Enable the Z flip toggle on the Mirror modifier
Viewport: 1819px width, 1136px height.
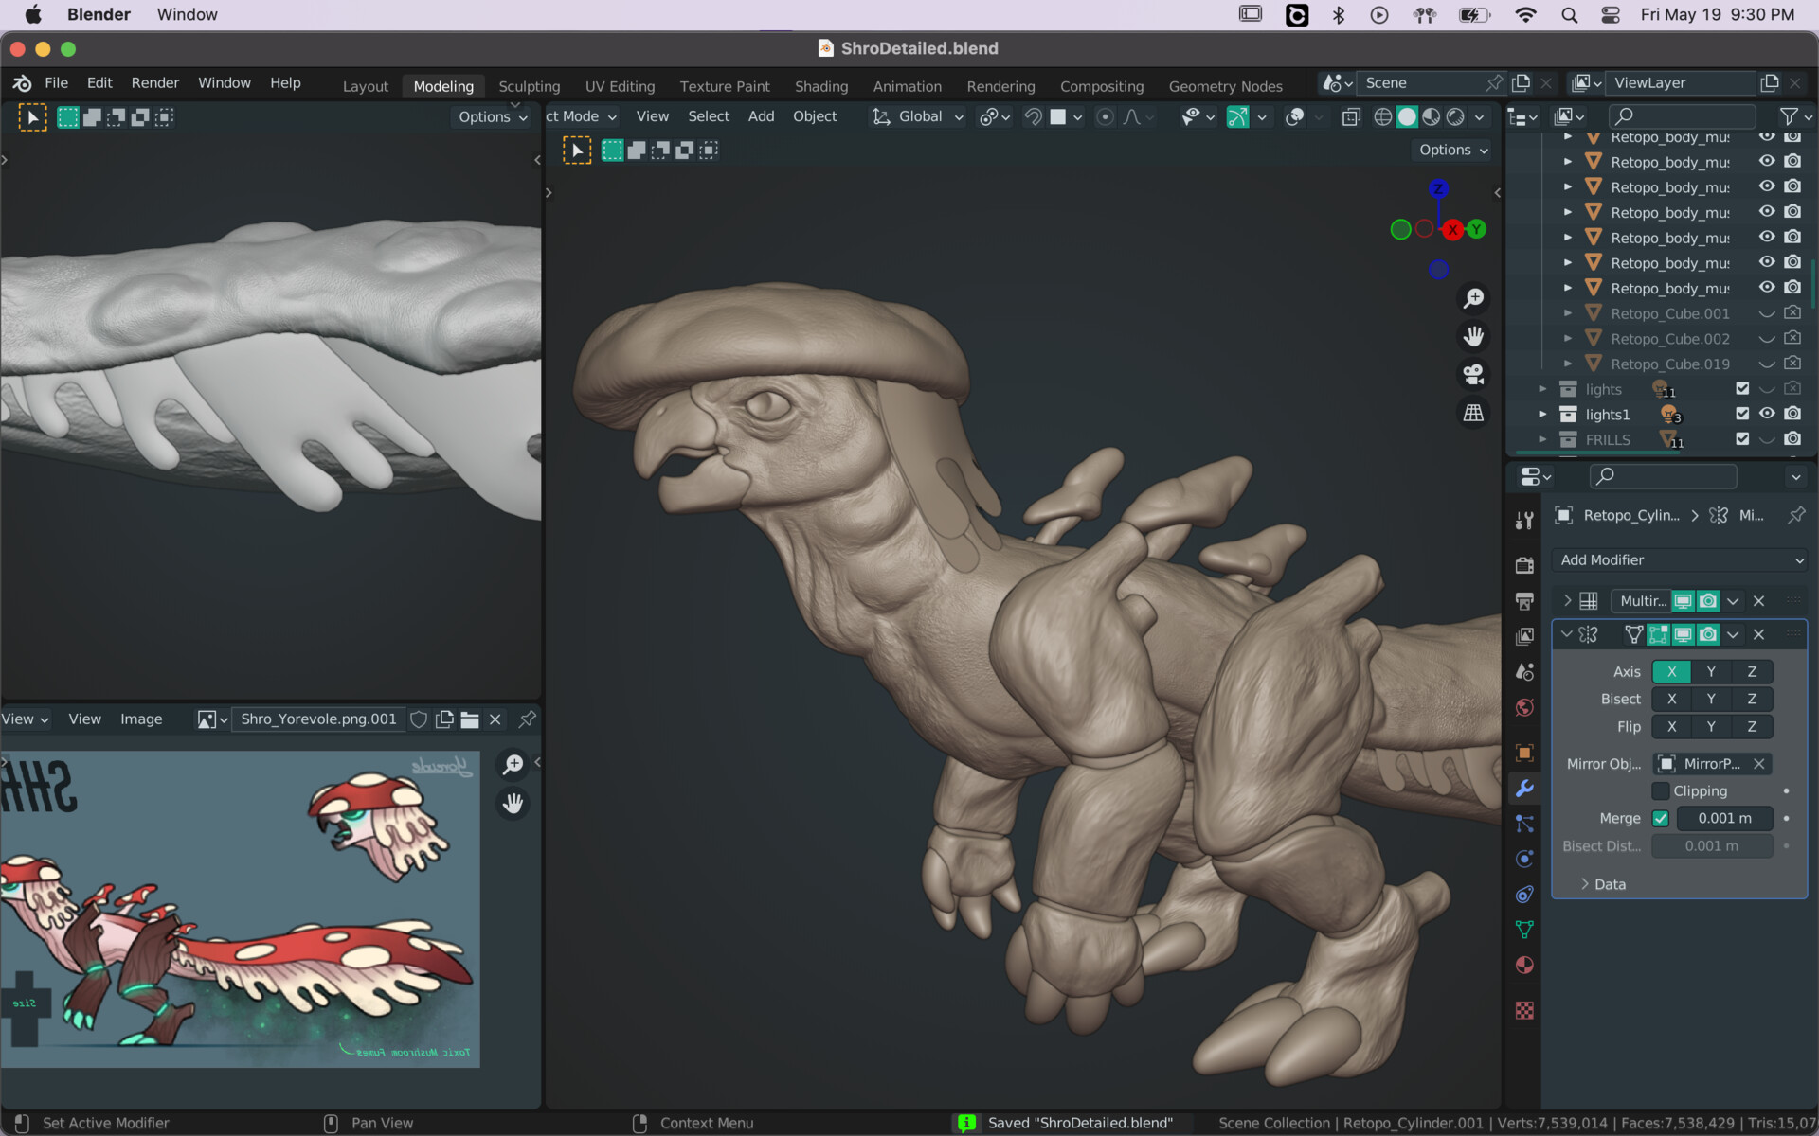(x=1751, y=726)
